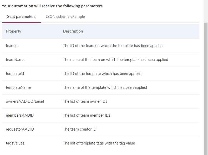This screenshot has height=155, width=208.
Task: Click the tagsValues property name
Action: tap(15, 143)
